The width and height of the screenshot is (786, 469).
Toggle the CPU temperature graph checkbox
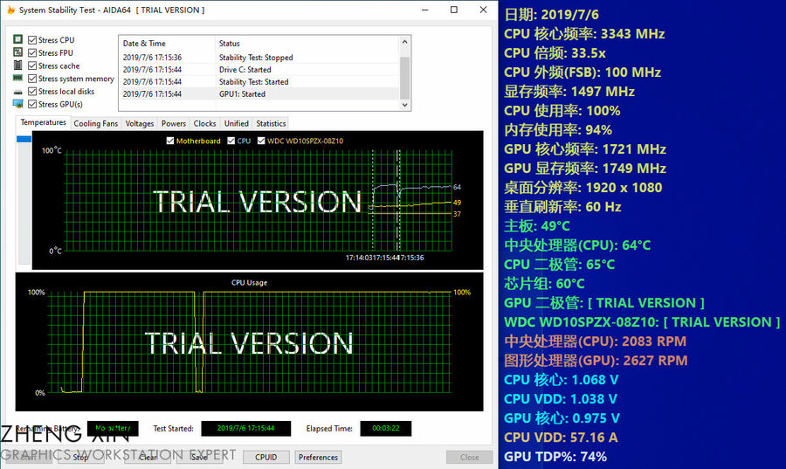231,141
